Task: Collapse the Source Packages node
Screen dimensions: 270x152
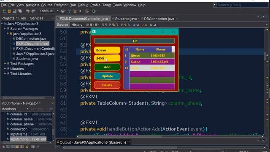Action: click(5, 29)
